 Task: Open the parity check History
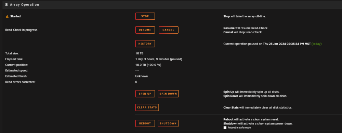tap(145, 44)
